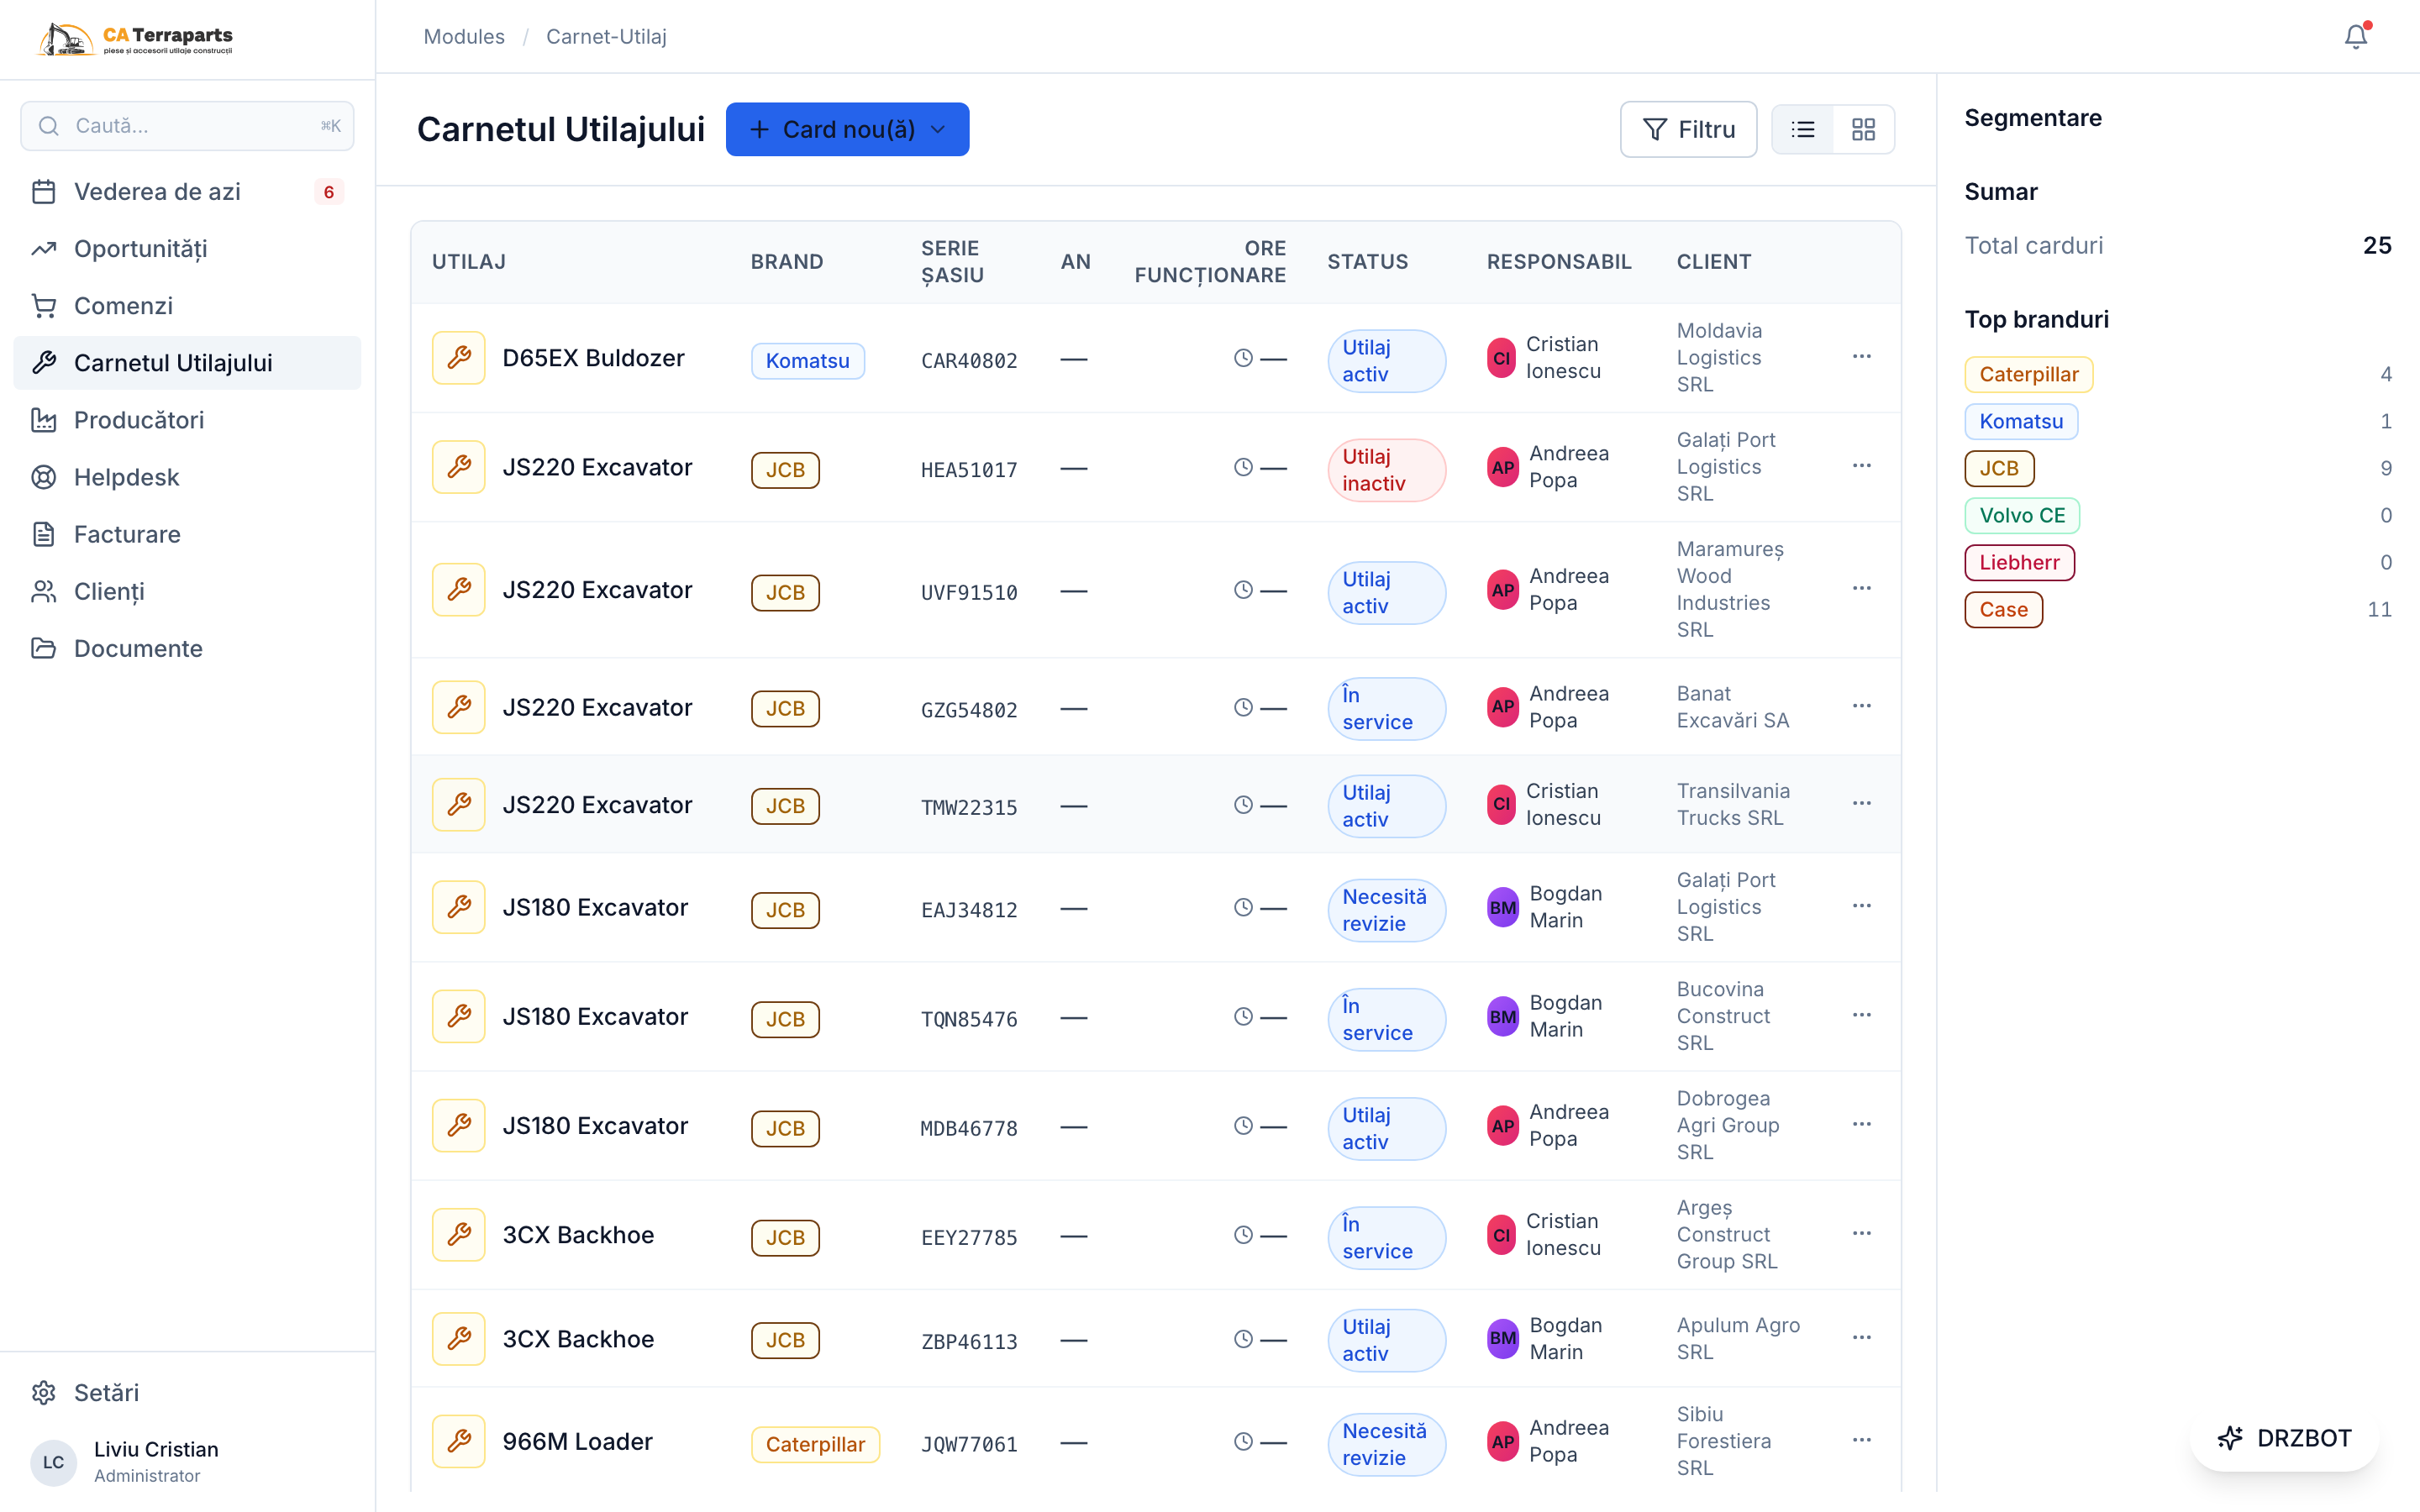
Task: Open row menu for ZBP46113
Action: pyautogui.click(x=1861, y=1338)
